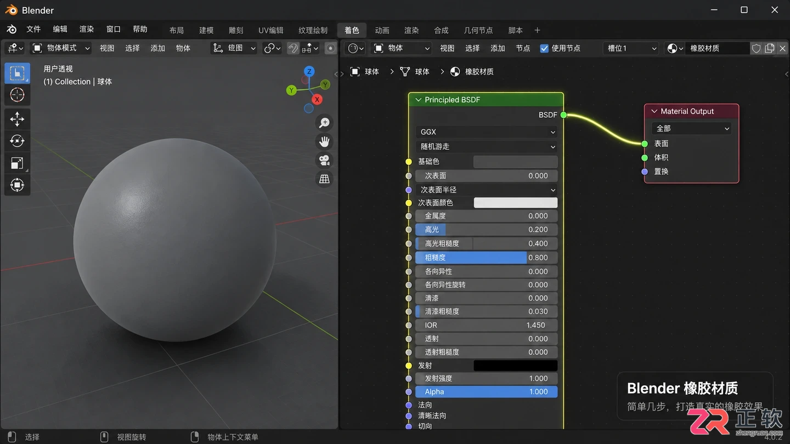This screenshot has height=444, width=790.
Task: Click the 粗糙度 slider
Action: 486,258
